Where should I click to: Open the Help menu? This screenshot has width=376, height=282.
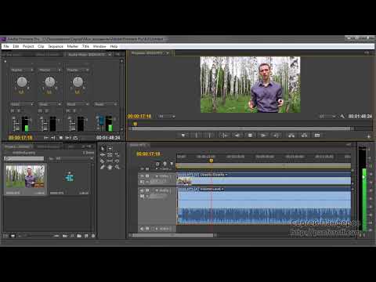tap(114, 46)
